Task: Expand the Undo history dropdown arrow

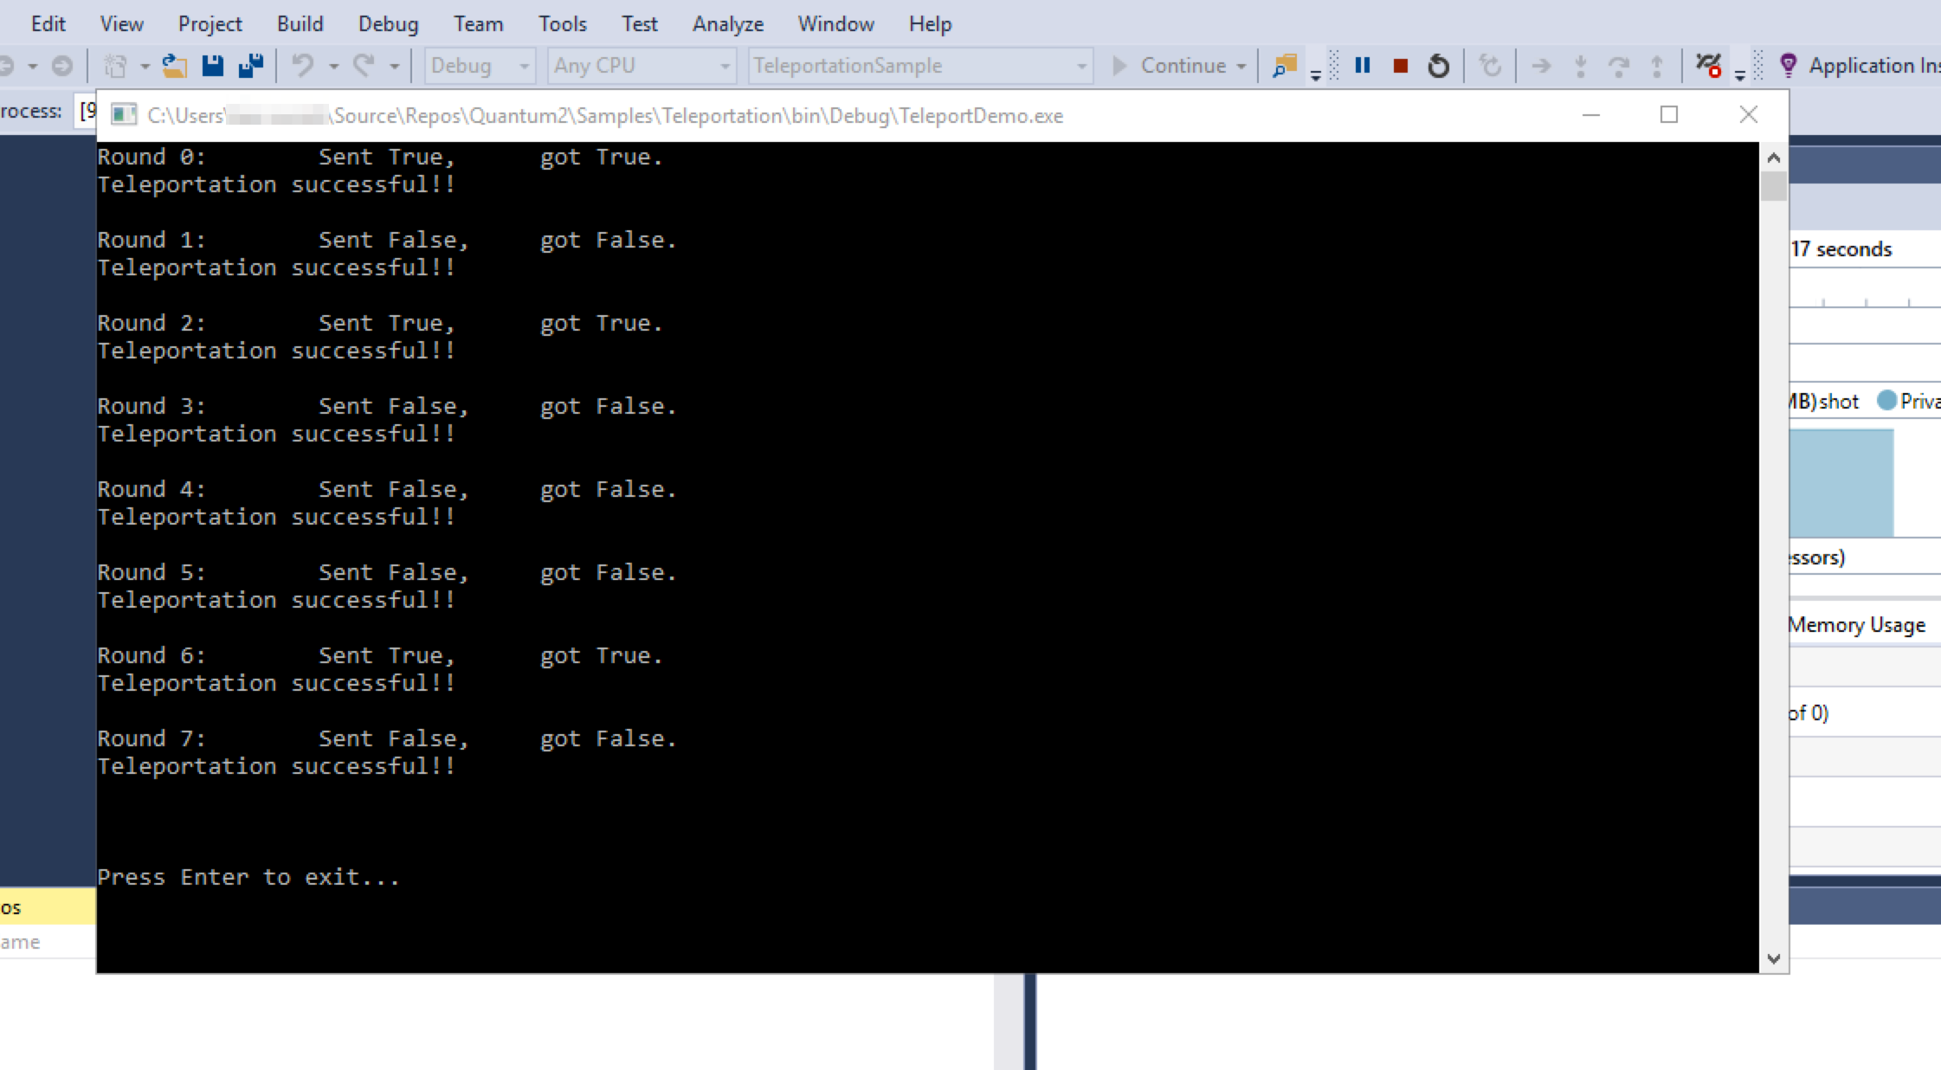Action: (333, 66)
